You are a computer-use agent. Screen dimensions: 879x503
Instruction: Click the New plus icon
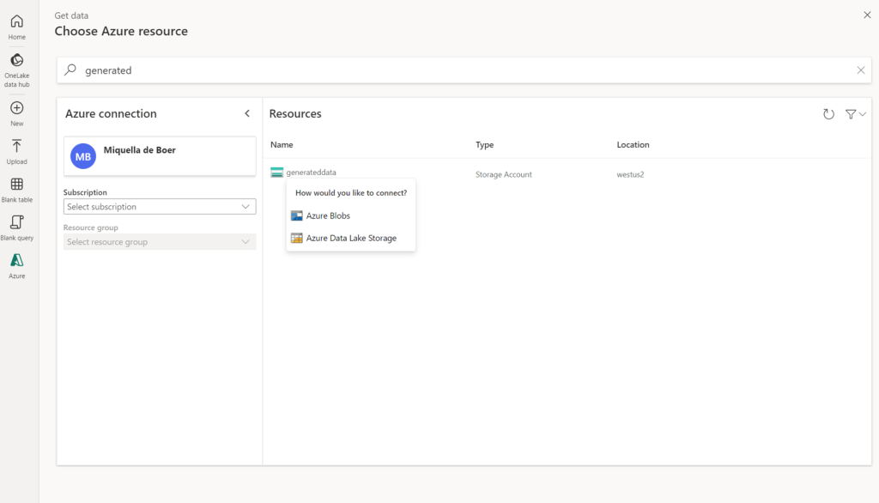tap(17, 107)
